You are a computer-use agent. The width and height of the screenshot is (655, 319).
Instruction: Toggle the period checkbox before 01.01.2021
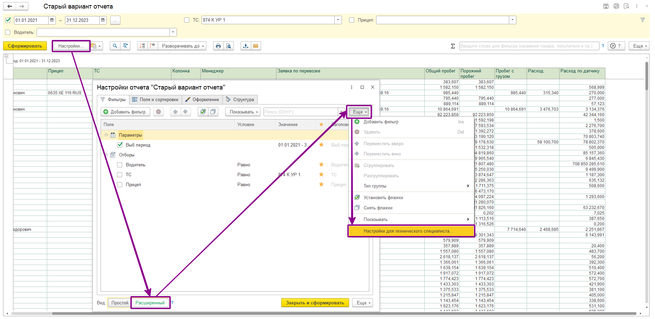8,20
